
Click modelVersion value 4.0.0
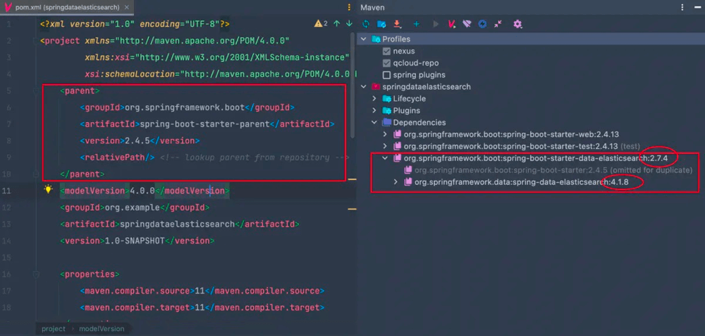pos(142,191)
